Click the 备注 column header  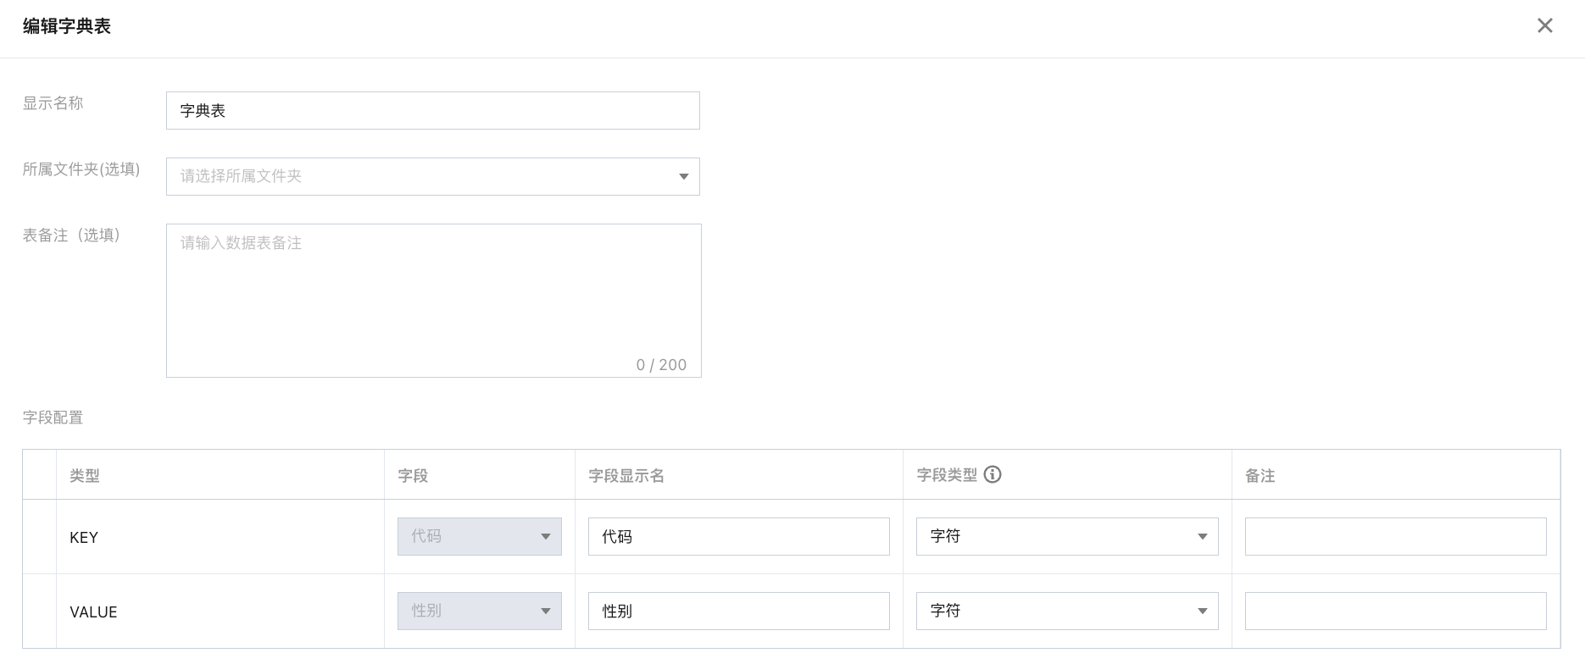(x=1260, y=476)
